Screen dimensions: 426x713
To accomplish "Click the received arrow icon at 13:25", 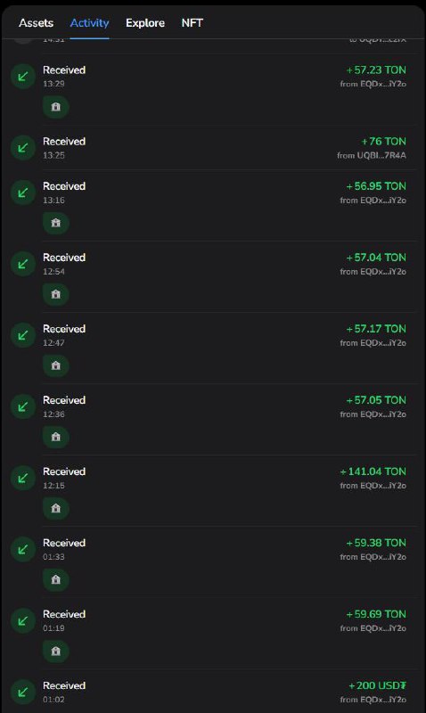I will (x=23, y=148).
